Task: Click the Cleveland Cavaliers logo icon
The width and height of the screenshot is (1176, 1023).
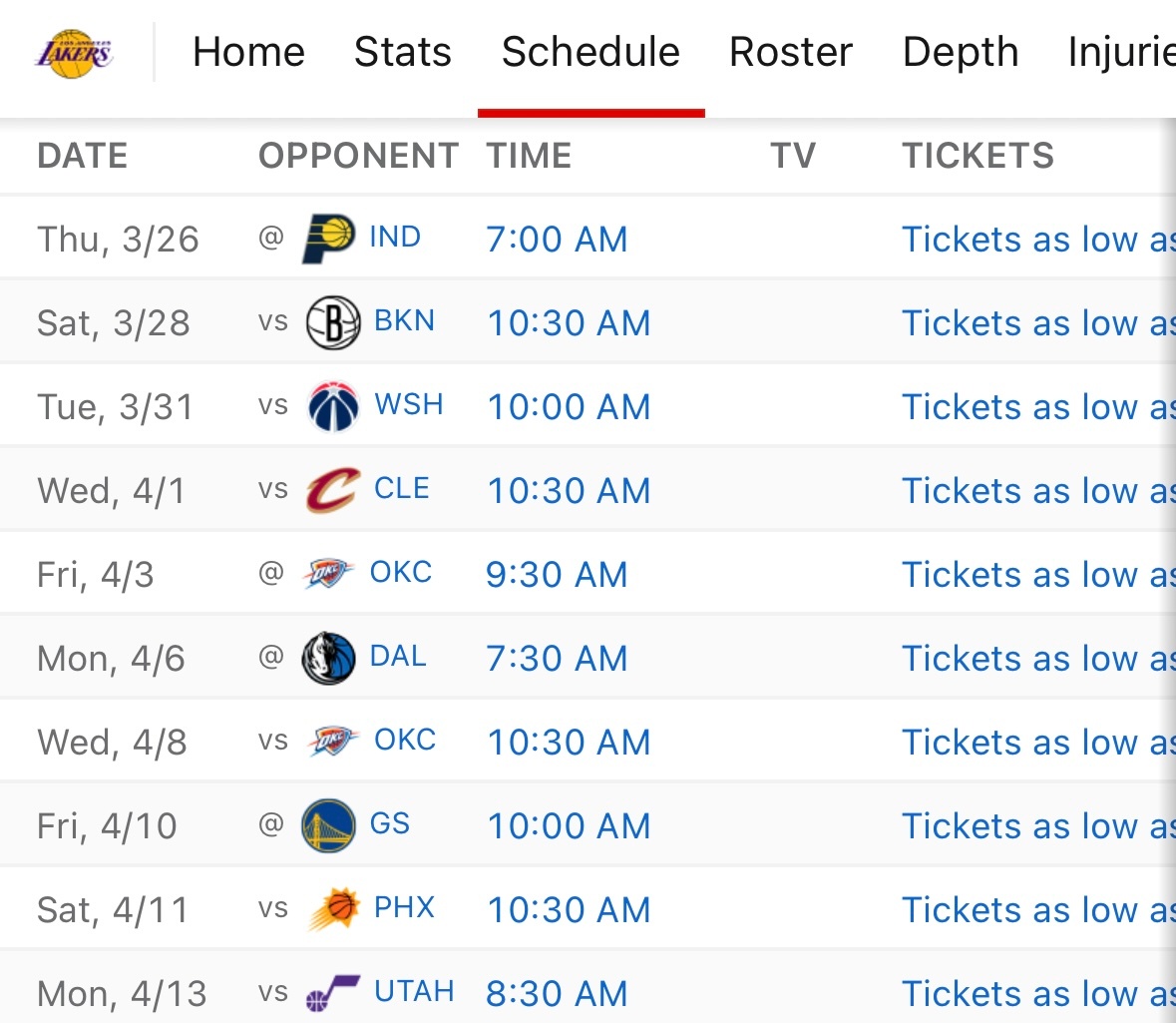Action: pos(332,490)
